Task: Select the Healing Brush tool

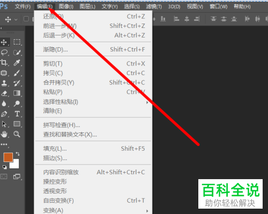Action: (4, 73)
